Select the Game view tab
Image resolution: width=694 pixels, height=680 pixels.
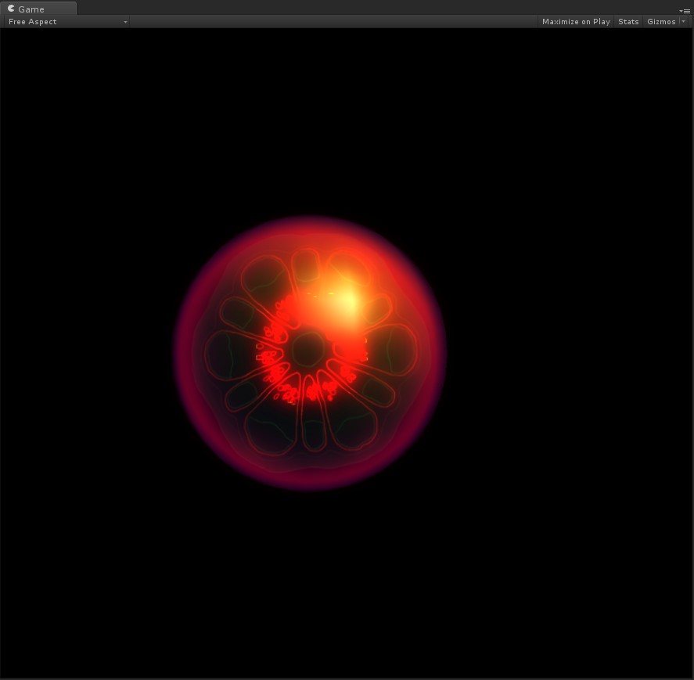(38, 9)
